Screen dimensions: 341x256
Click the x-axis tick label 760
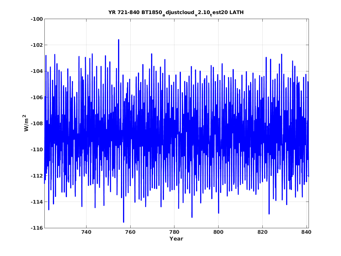pos(130,232)
